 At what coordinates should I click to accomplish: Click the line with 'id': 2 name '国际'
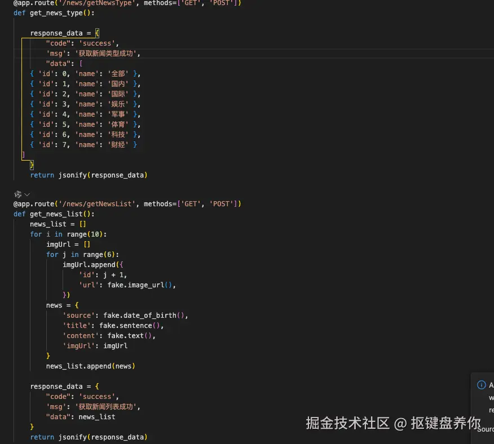coord(85,94)
